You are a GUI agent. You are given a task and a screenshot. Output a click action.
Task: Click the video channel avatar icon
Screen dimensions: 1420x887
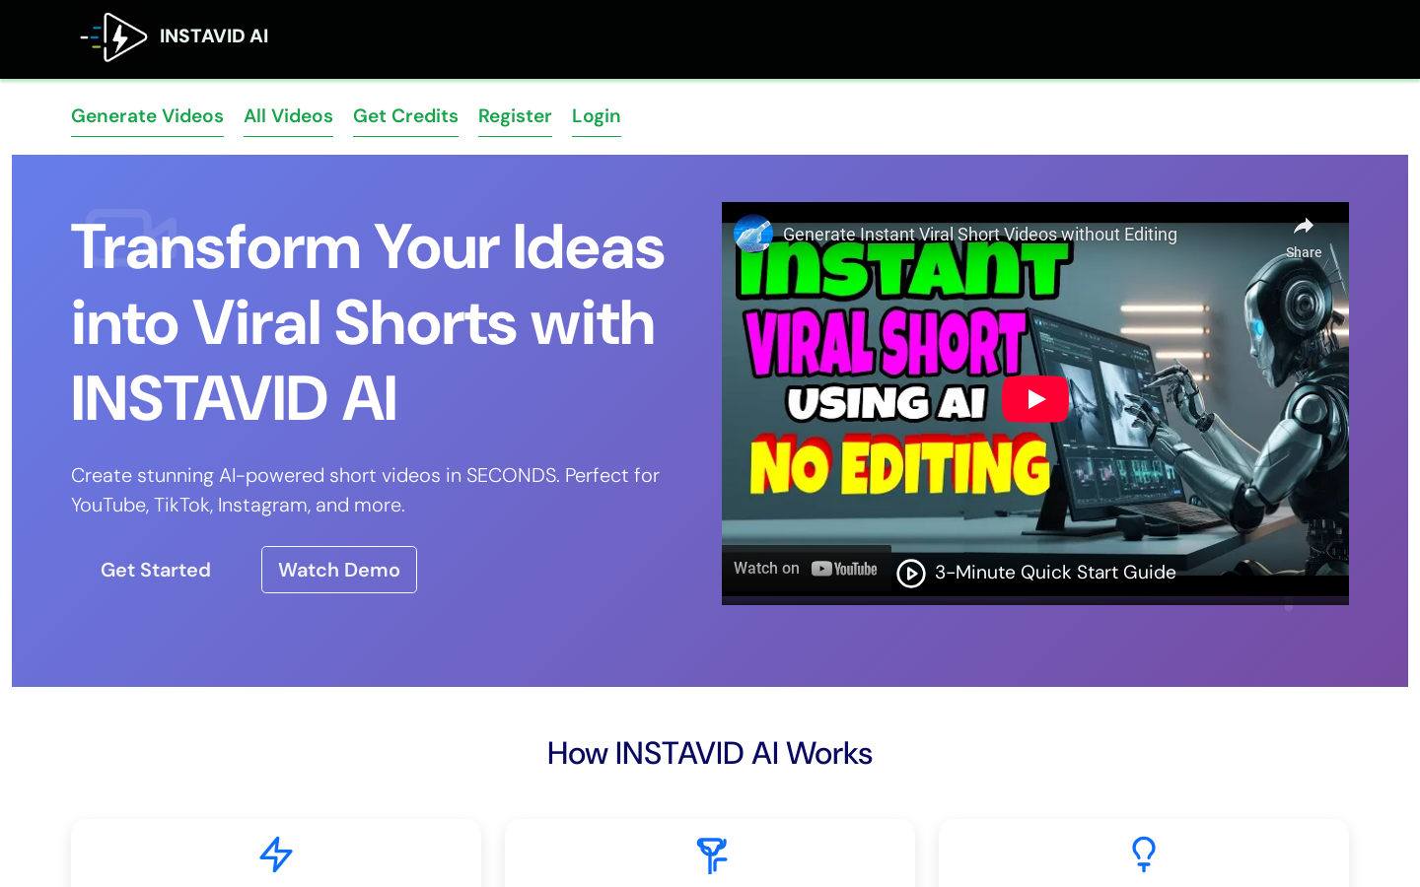(753, 234)
